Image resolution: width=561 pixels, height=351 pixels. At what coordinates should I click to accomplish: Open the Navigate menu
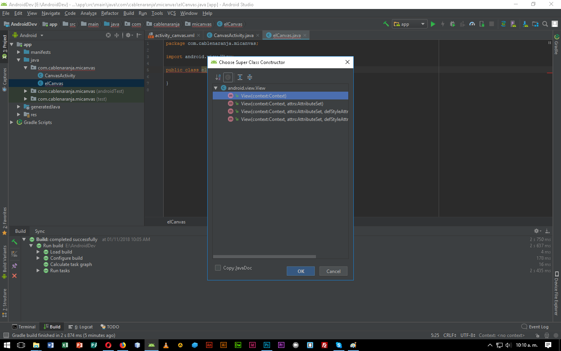51,13
